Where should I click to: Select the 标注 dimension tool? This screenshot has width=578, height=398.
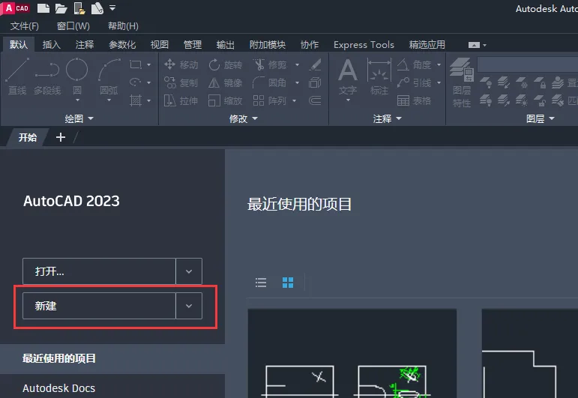click(379, 77)
